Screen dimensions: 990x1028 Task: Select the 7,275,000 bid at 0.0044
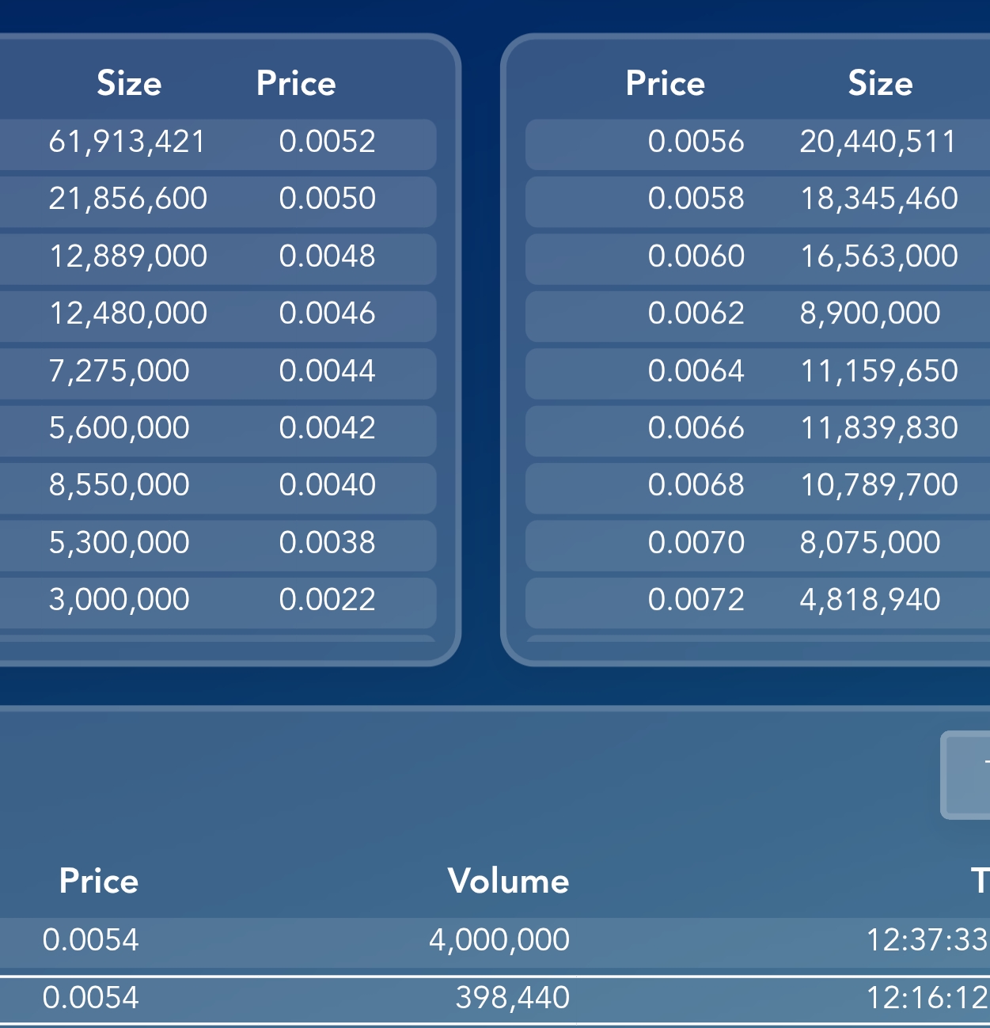coord(218,374)
